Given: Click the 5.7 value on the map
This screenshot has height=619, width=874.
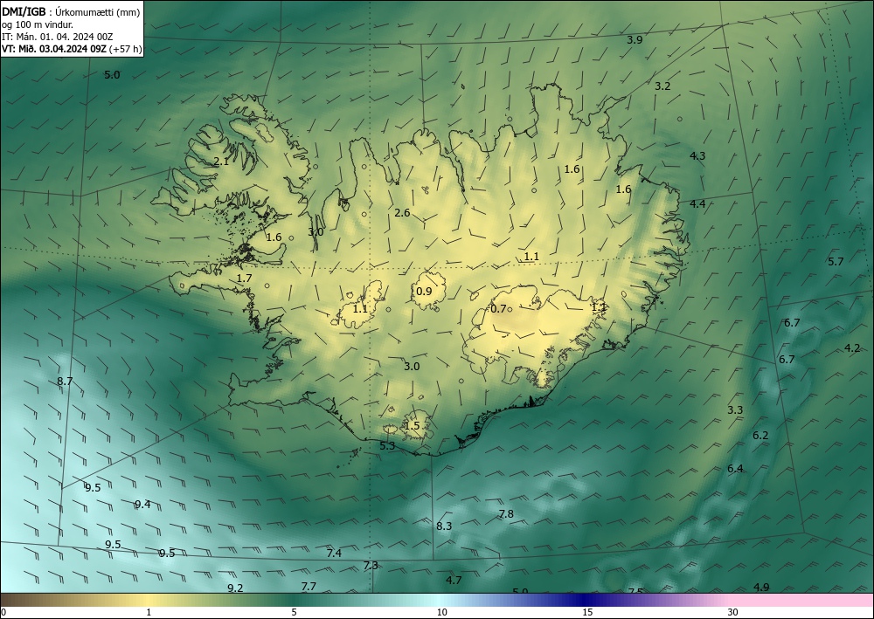Looking at the screenshot, I should [x=836, y=262].
